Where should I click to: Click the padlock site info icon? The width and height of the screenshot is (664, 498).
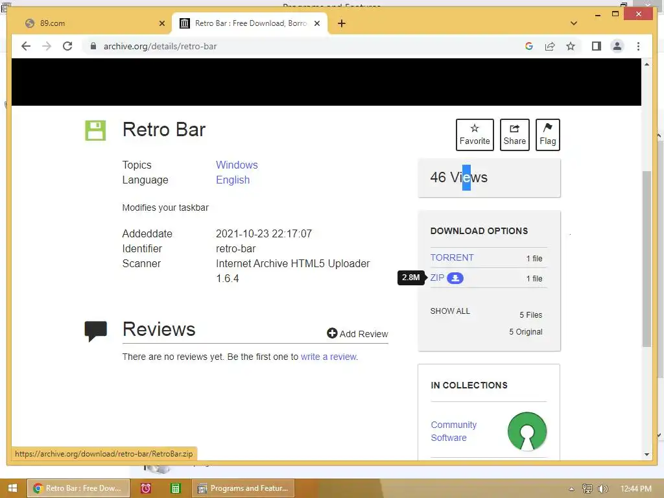point(93,46)
